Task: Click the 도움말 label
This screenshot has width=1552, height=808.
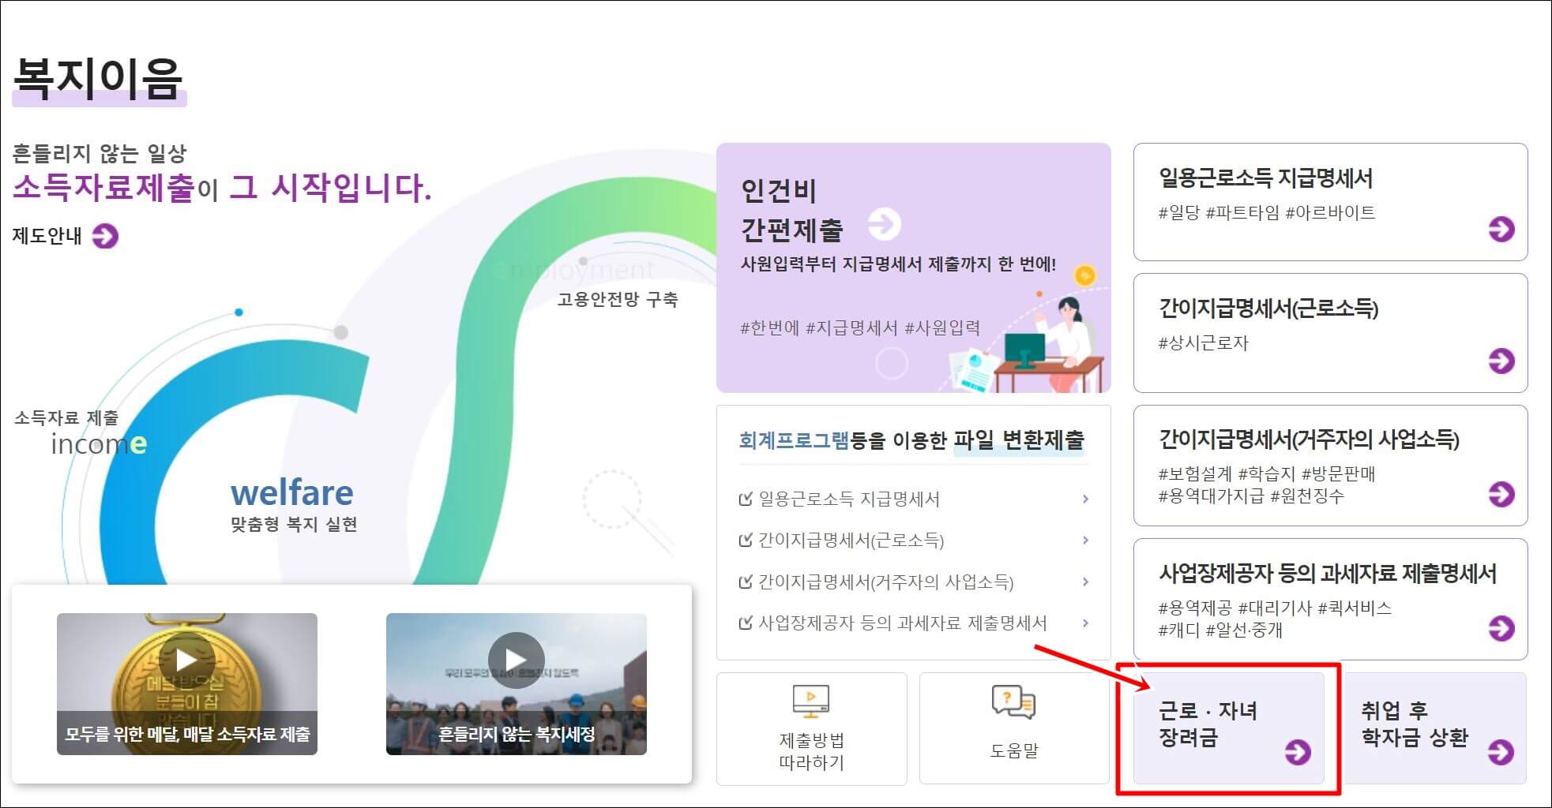Action: (x=1013, y=750)
